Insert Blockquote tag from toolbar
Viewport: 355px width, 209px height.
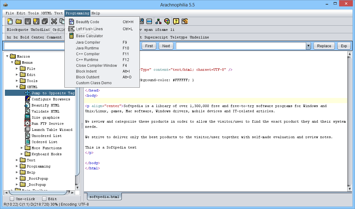click(18, 30)
